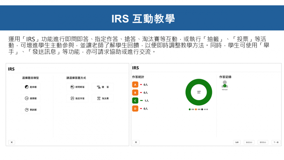Image resolution: width=284 pixels, height=160 pixels.
Task: Click the orange option B badge
Action: tap(135, 93)
